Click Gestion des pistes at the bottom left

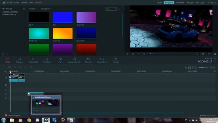click(x=13, y=115)
